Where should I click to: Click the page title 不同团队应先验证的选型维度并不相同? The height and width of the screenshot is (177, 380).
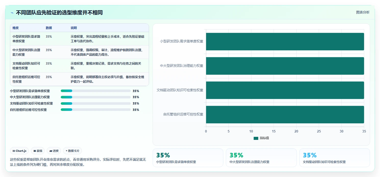[59, 13]
